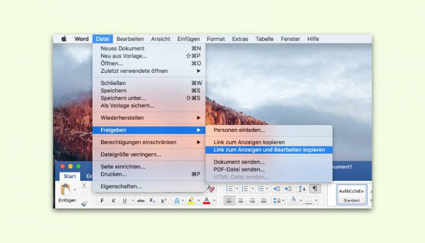This screenshot has height=243, width=425.
Task: Open the Ansicht menu
Action: click(161, 39)
